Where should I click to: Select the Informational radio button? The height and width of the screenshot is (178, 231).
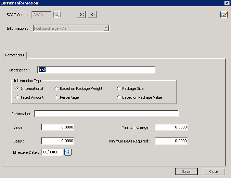[18, 88]
